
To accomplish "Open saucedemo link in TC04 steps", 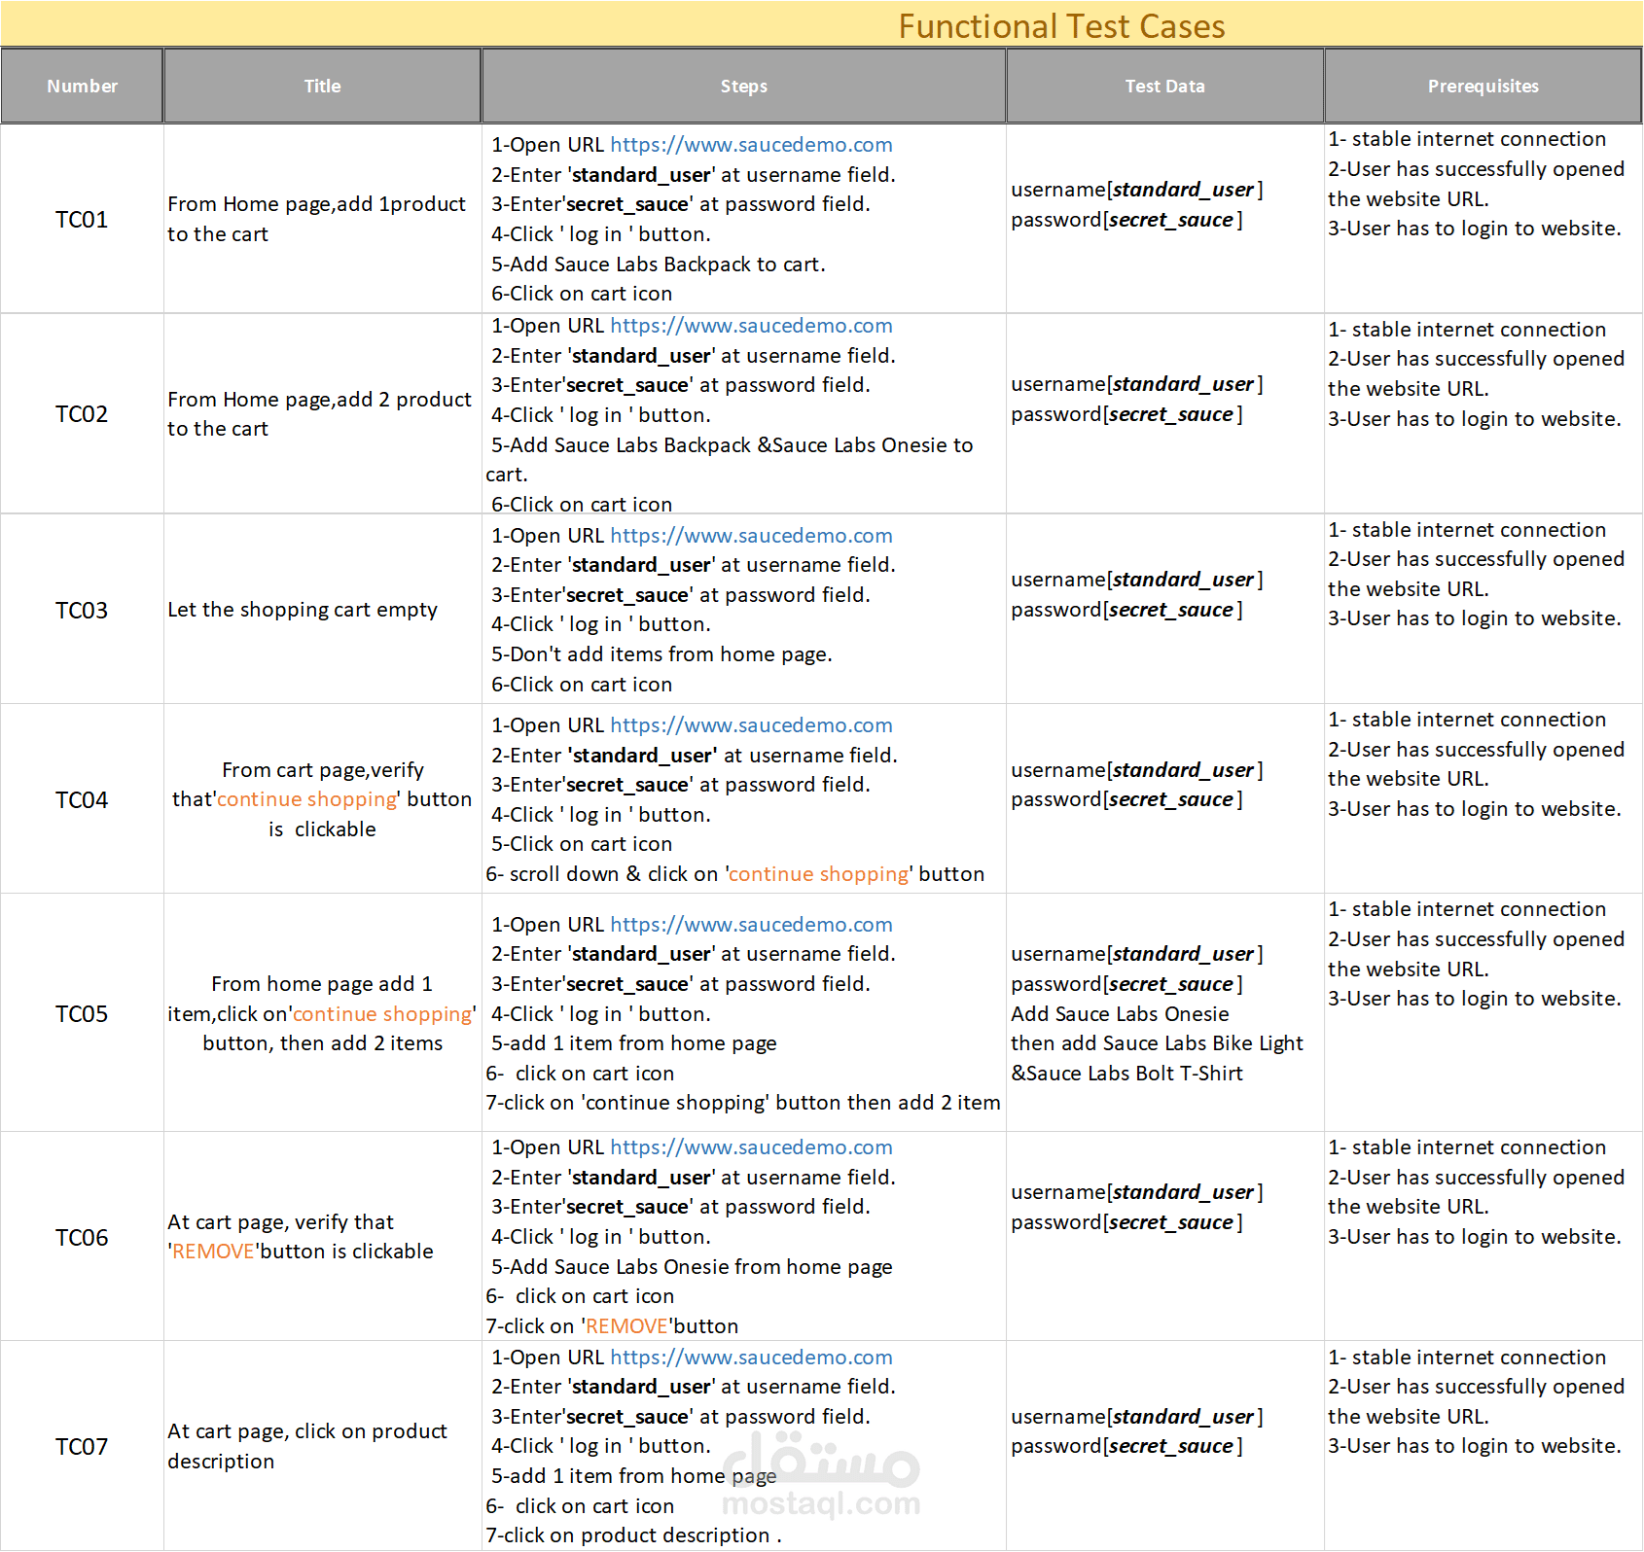I will [x=751, y=725].
